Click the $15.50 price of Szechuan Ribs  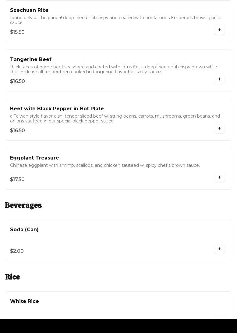tap(17, 32)
